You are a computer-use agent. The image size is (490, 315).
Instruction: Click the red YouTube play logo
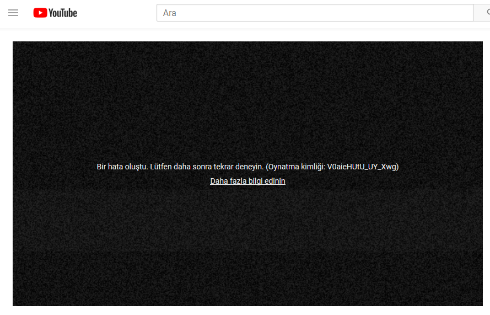[x=40, y=13]
